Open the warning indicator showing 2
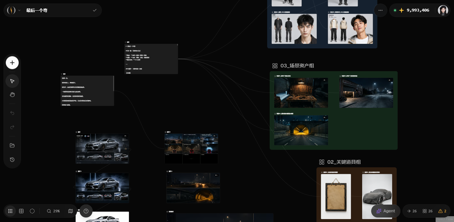This screenshot has height=222, width=454. point(442,211)
